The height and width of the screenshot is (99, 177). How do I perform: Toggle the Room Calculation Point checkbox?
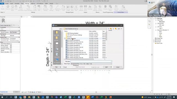click(x=11, y=52)
